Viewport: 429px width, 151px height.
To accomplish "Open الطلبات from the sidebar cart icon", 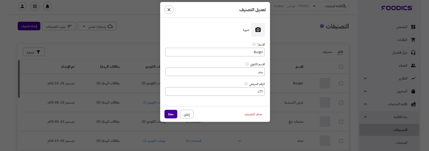I will point(413,40).
